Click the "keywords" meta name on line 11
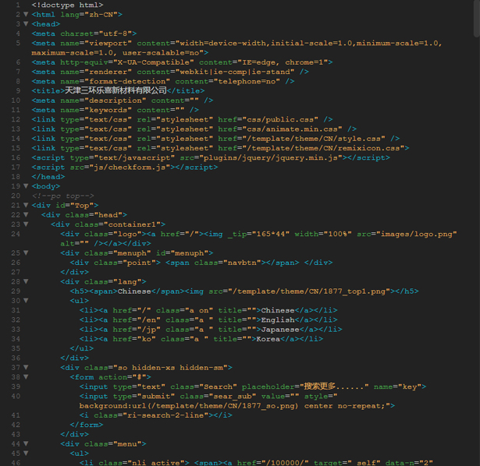Image resolution: width=480 pixels, height=466 pixels. pos(108,110)
